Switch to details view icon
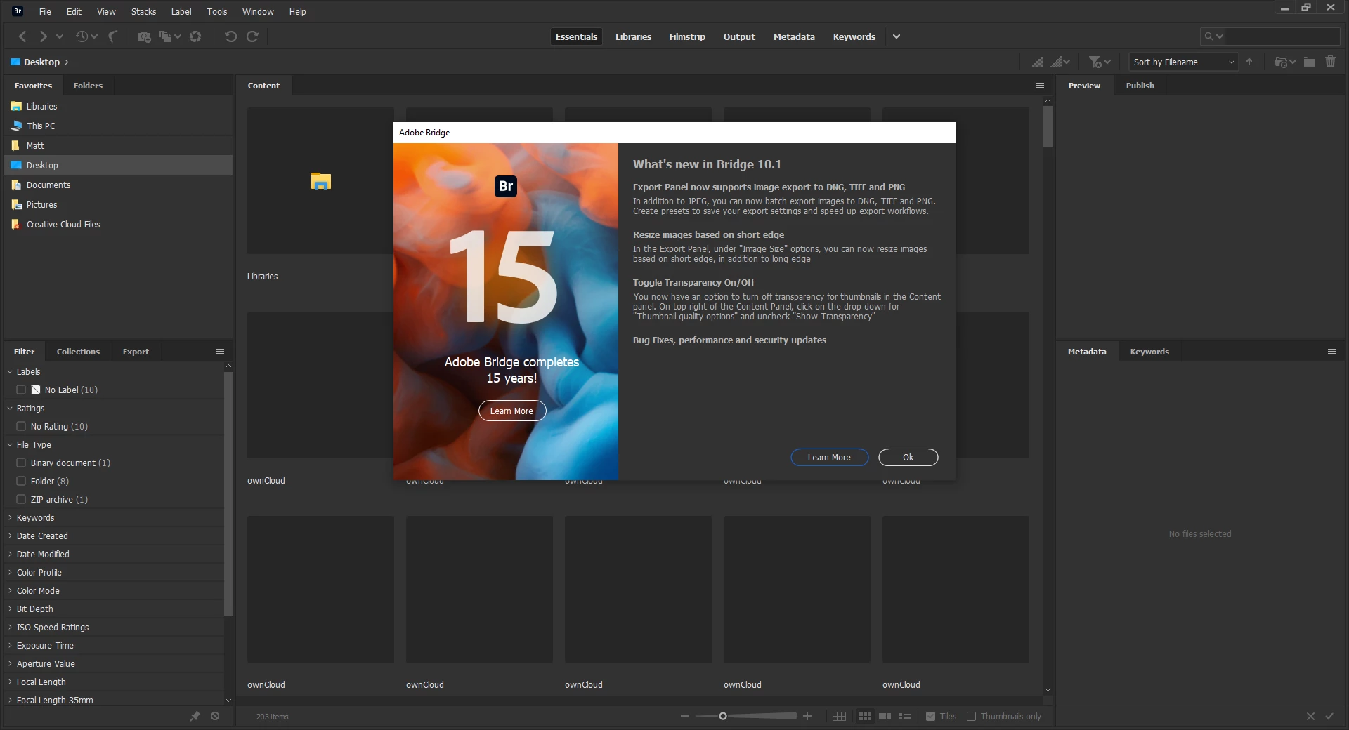Image resolution: width=1349 pixels, height=730 pixels. [x=885, y=716]
